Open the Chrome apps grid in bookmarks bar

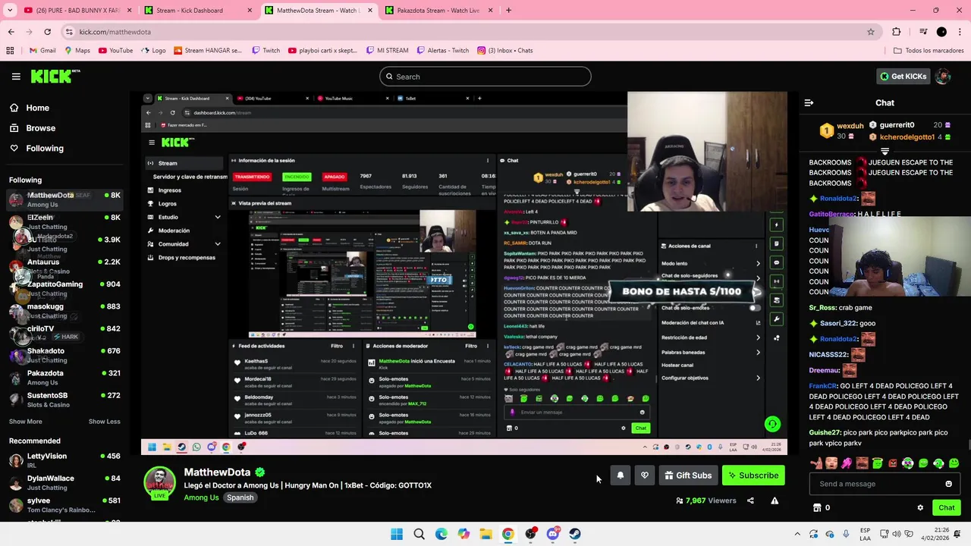10,51
